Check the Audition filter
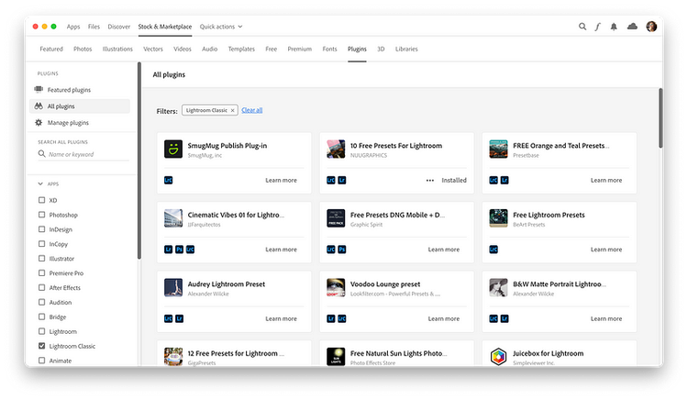The image size is (688, 400). tap(41, 302)
